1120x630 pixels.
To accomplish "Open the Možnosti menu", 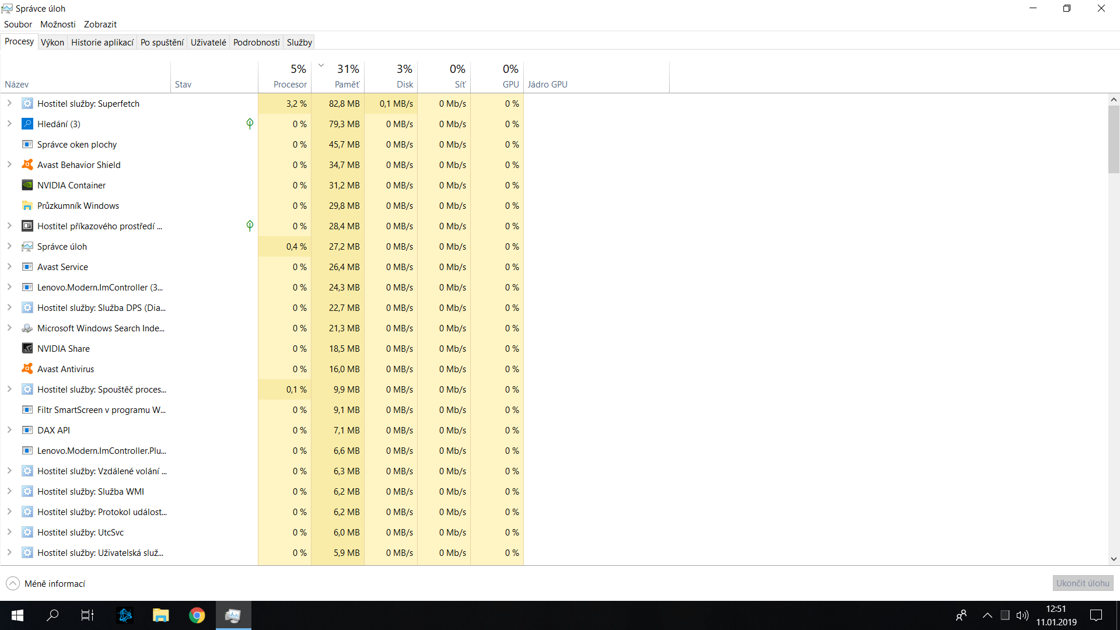I will pos(58,24).
